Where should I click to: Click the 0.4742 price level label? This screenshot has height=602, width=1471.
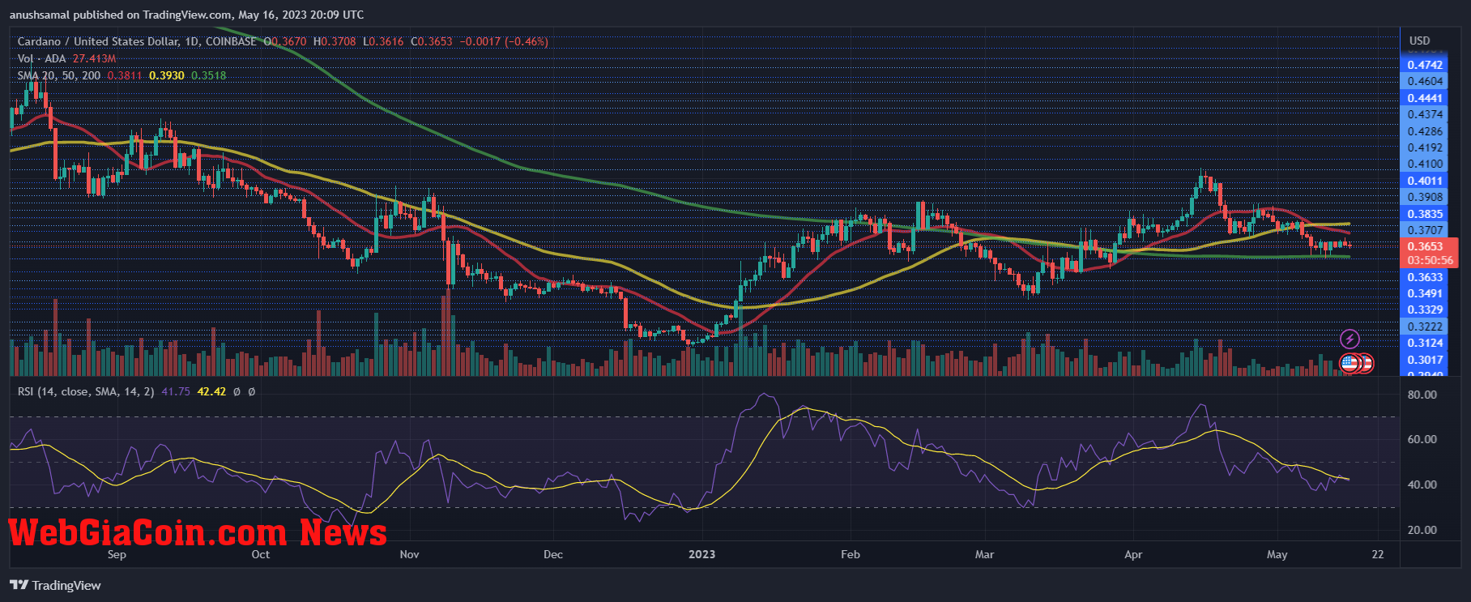tap(1425, 65)
